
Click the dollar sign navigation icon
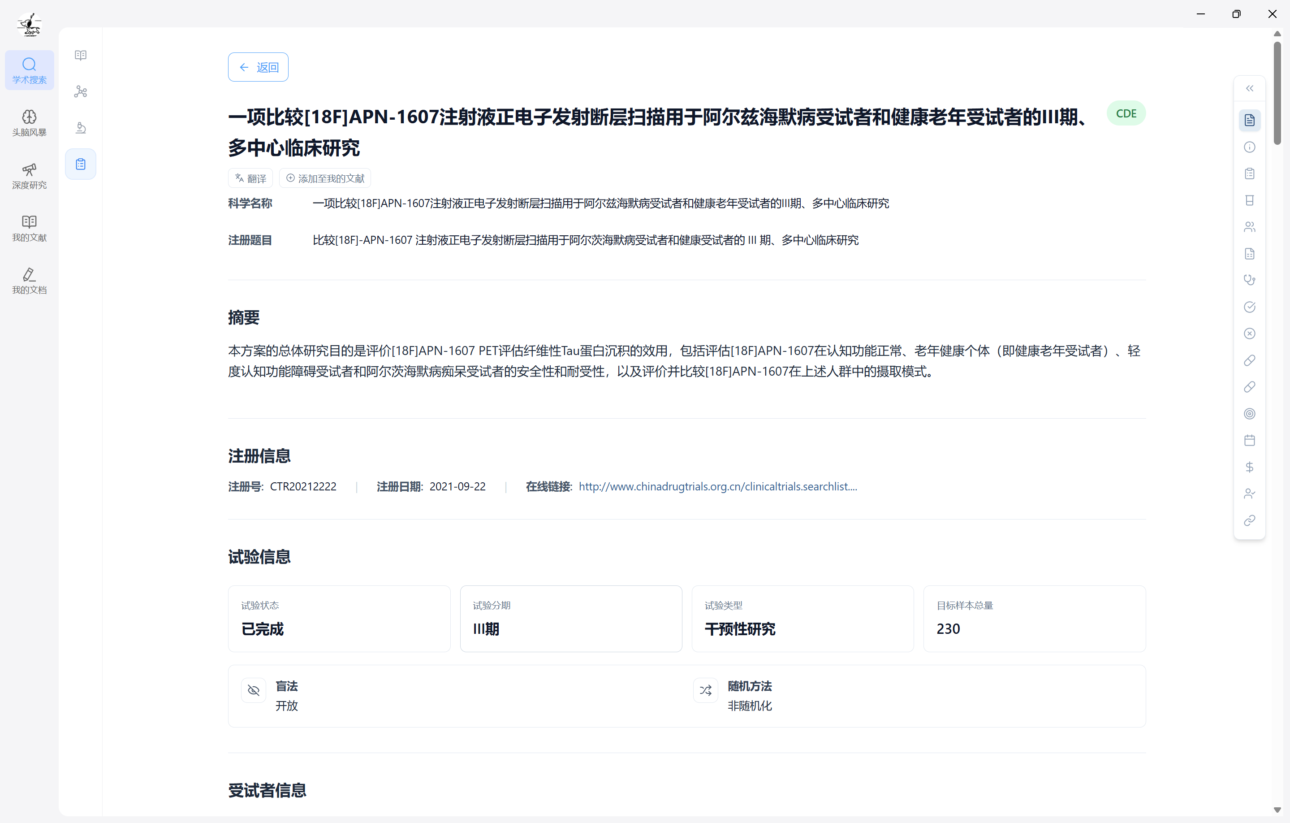(x=1249, y=467)
